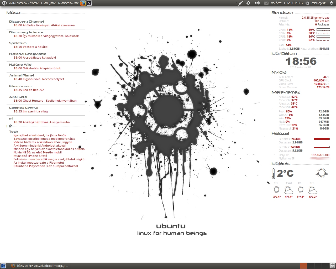The image size is (336, 269).
Task: Launch Firefox from the top panel
Action: pyautogui.click(x=83, y=3)
